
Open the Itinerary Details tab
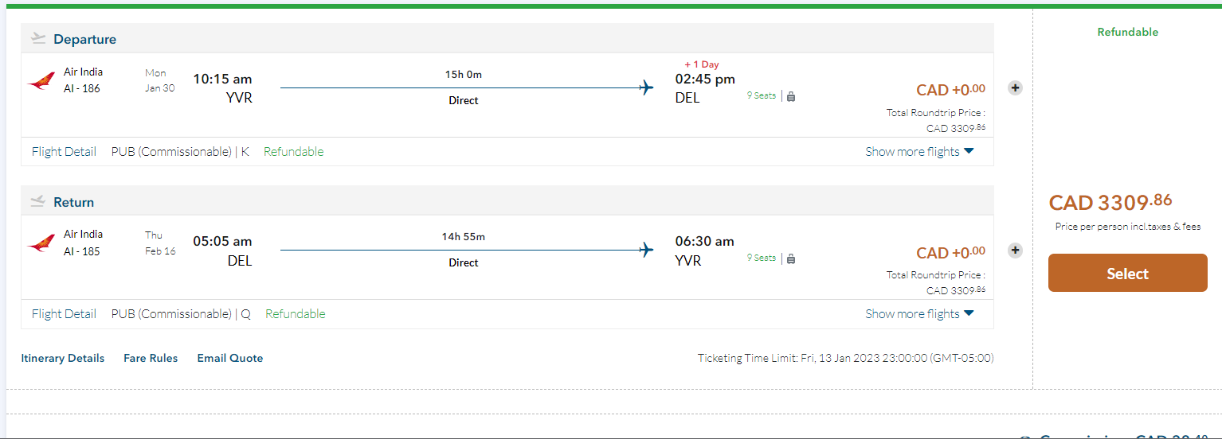tap(63, 358)
